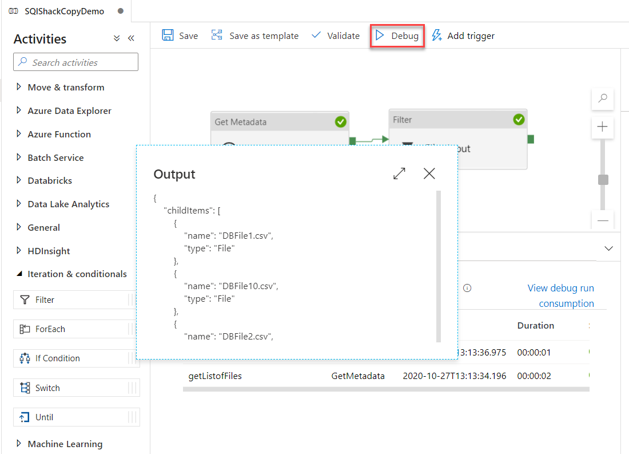The width and height of the screenshot is (629, 454).
Task: Focus the Search activities input field
Action: tap(75, 62)
